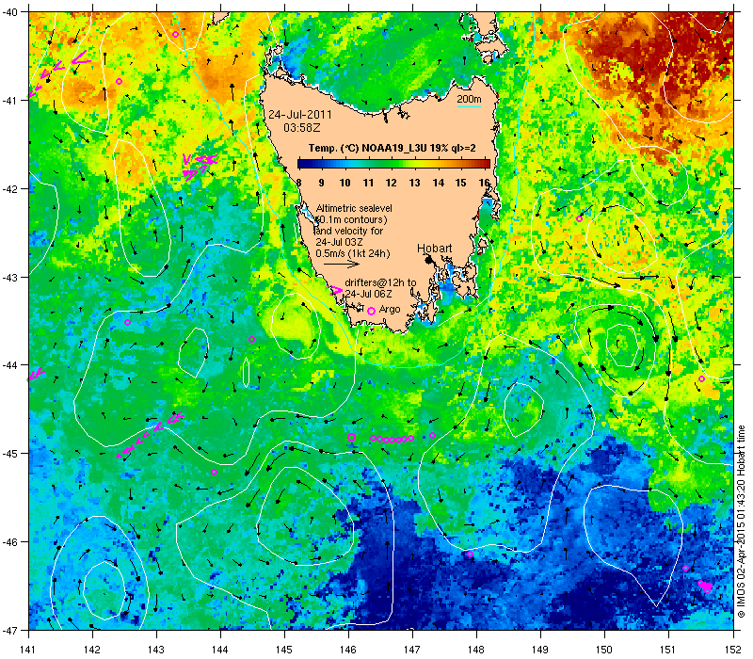Click longitude axis label 148

pyautogui.click(x=476, y=650)
